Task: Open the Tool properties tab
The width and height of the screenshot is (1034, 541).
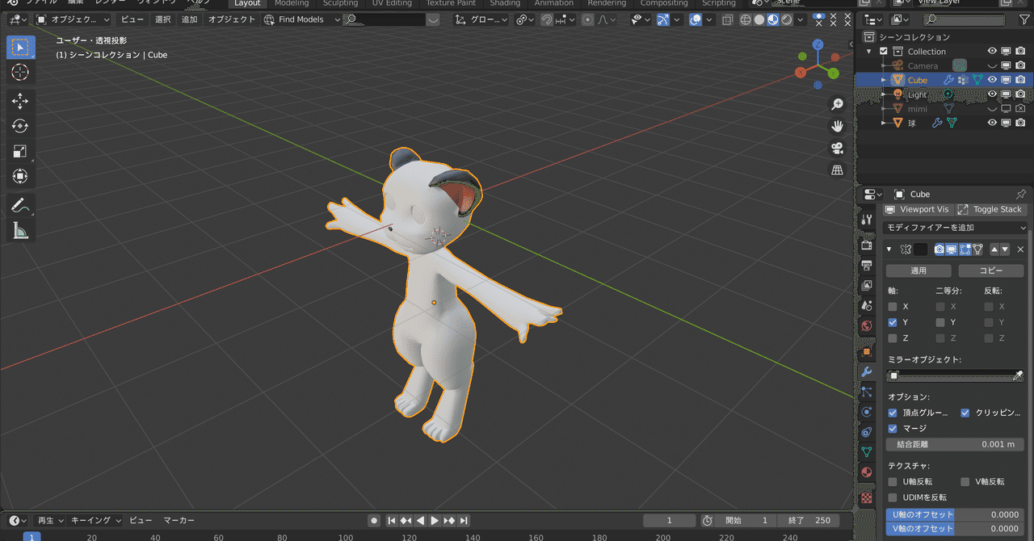Action: click(x=867, y=220)
